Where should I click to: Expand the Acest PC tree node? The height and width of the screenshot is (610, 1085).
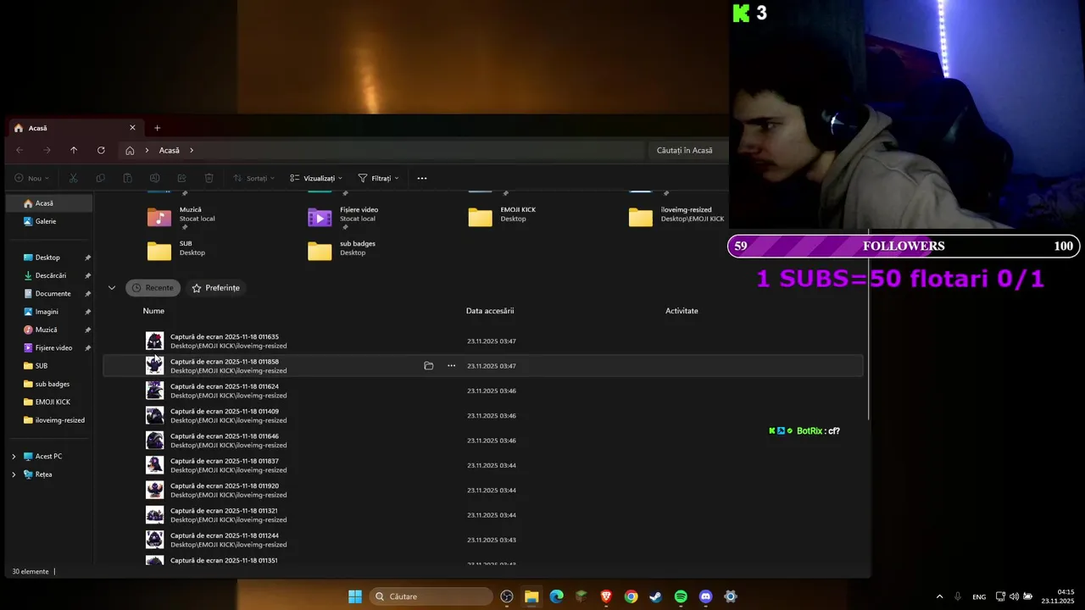pyautogui.click(x=14, y=457)
